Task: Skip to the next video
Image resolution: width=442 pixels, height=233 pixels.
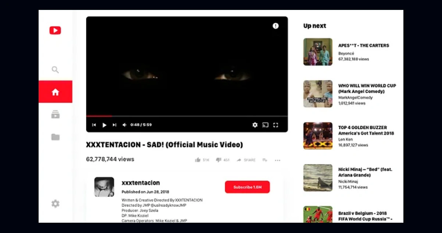Action: click(114, 125)
